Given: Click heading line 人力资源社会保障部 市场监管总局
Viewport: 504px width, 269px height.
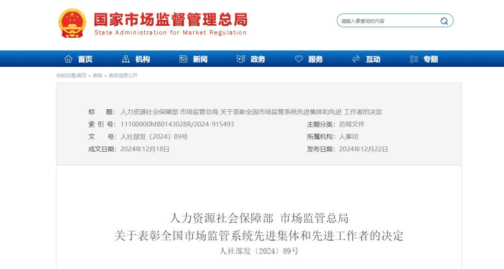Looking at the screenshot, I should click(259, 218).
